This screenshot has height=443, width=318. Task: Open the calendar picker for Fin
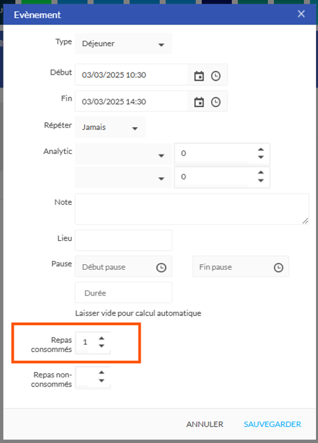[x=199, y=102]
